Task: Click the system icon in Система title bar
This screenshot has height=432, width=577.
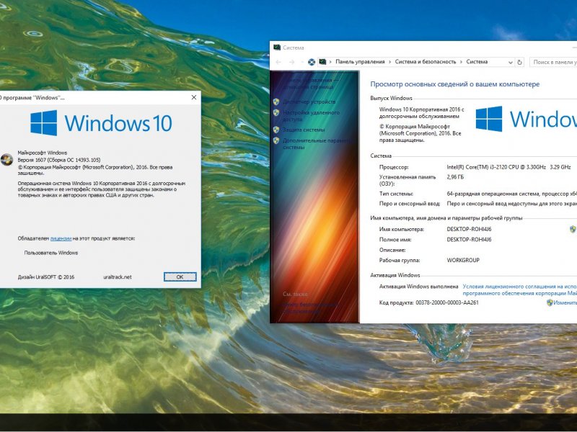Action: pyautogui.click(x=277, y=48)
